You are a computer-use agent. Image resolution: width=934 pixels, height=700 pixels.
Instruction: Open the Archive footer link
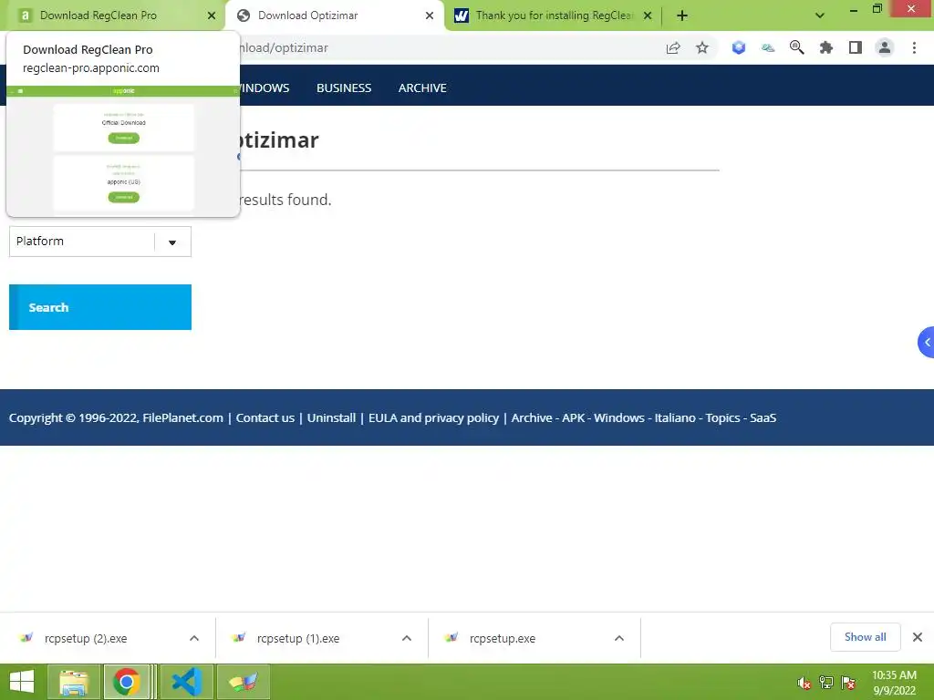tap(532, 417)
